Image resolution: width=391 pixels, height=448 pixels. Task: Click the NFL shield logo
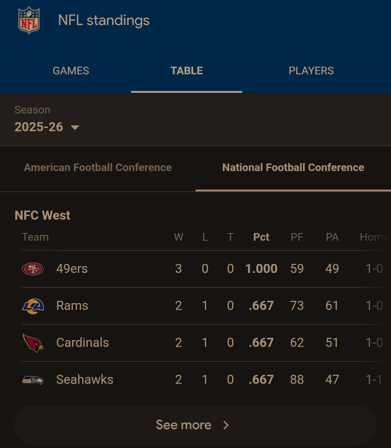click(29, 21)
